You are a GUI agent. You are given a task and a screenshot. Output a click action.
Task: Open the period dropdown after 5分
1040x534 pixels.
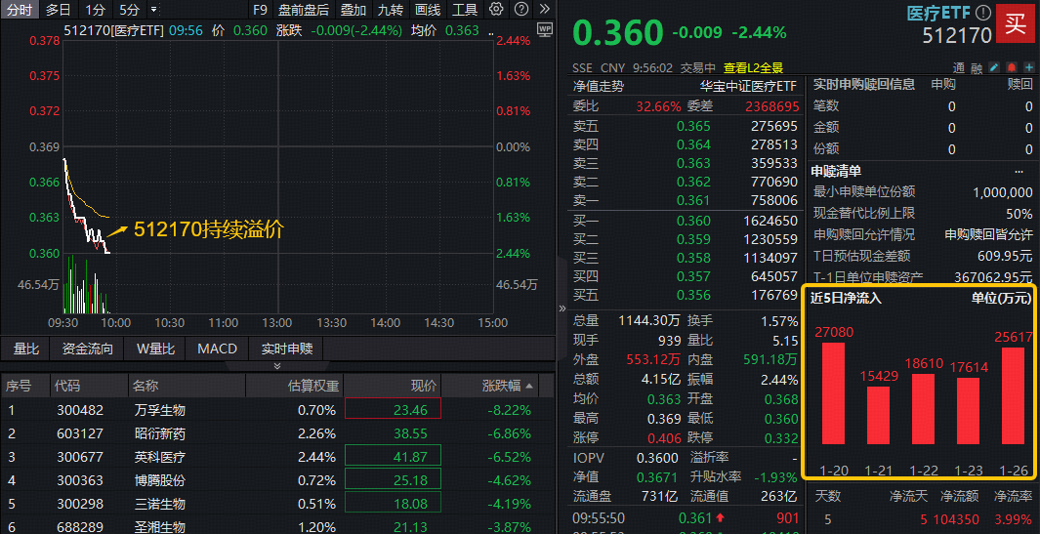click(x=154, y=10)
